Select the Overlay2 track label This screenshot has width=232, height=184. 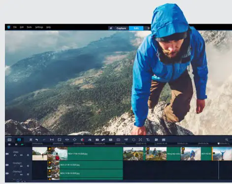coord(17,172)
